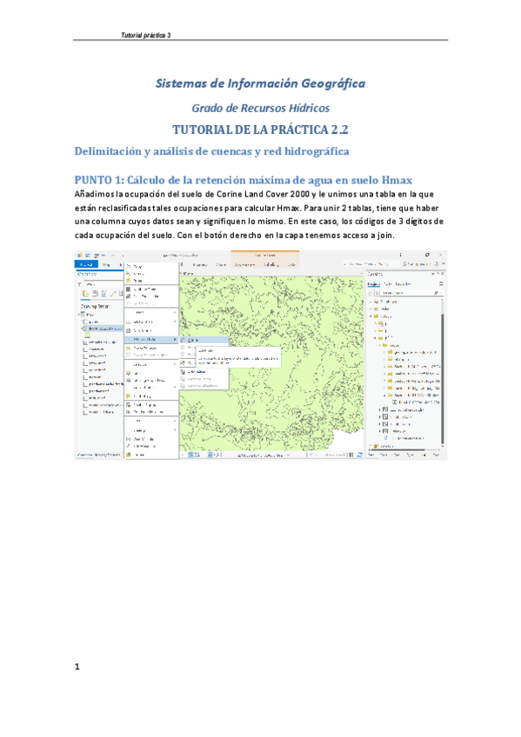This screenshot has height=737, width=521.
Task: Choose Create Chart in the context menu
Action: coord(151,322)
